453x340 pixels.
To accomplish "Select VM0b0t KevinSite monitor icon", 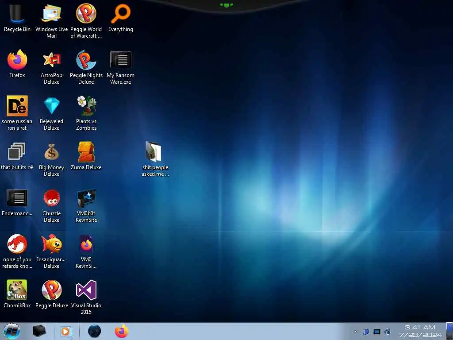I will (86, 205).
